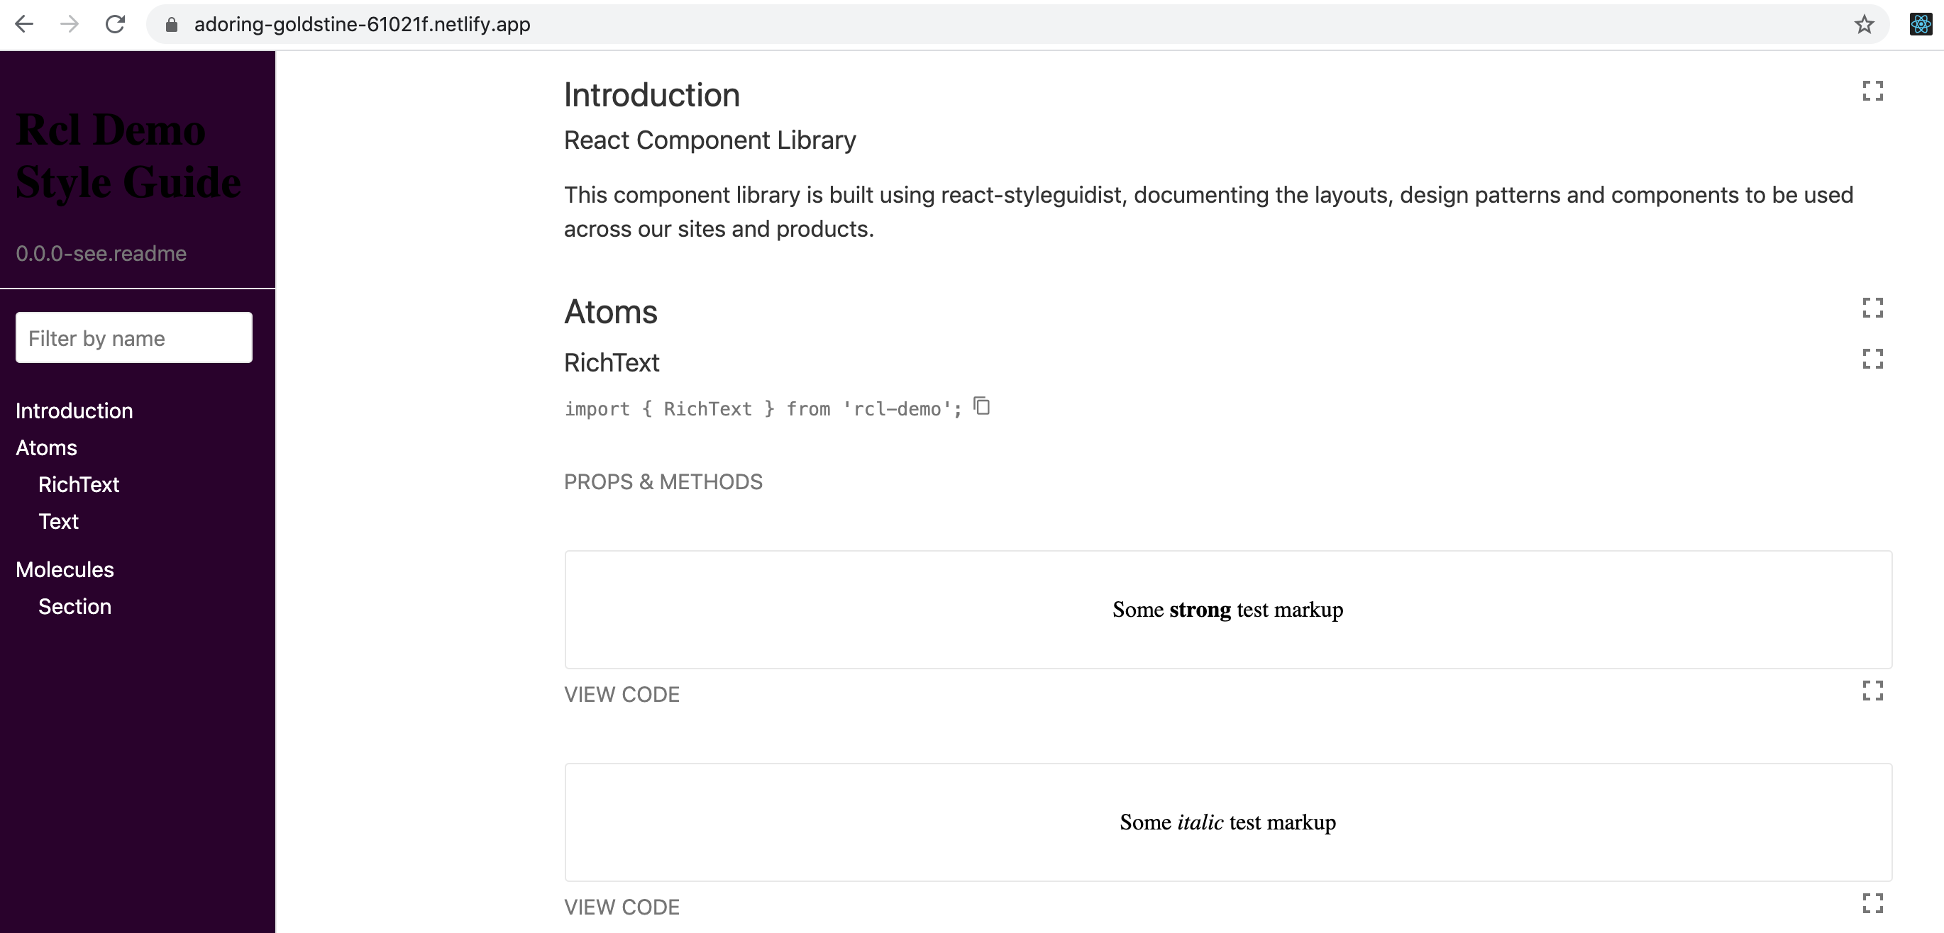Copy the RichText import statement
The width and height of the screenshot is (1944, 933).
982,406
